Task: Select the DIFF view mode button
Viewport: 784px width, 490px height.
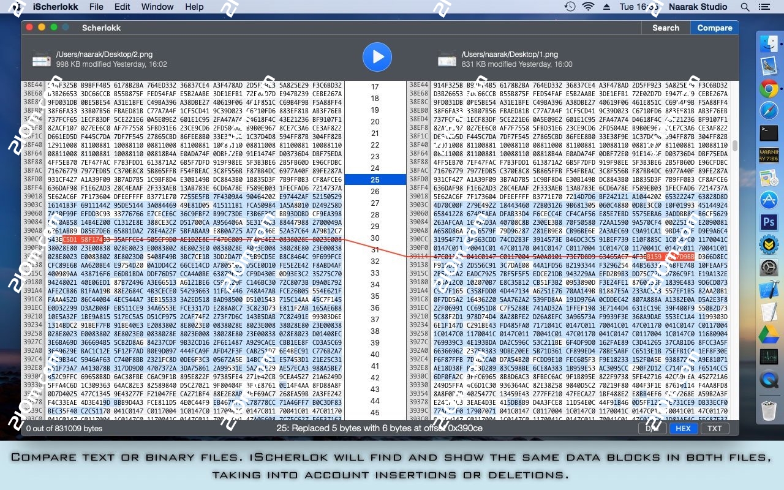Action: (652, 429)
